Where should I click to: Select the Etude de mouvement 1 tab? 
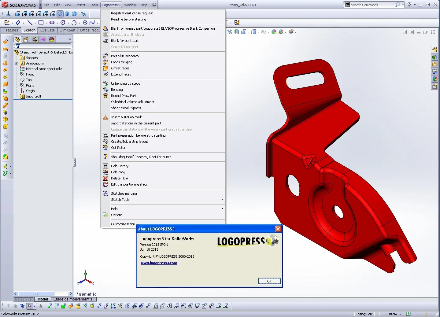click(73, 299)
